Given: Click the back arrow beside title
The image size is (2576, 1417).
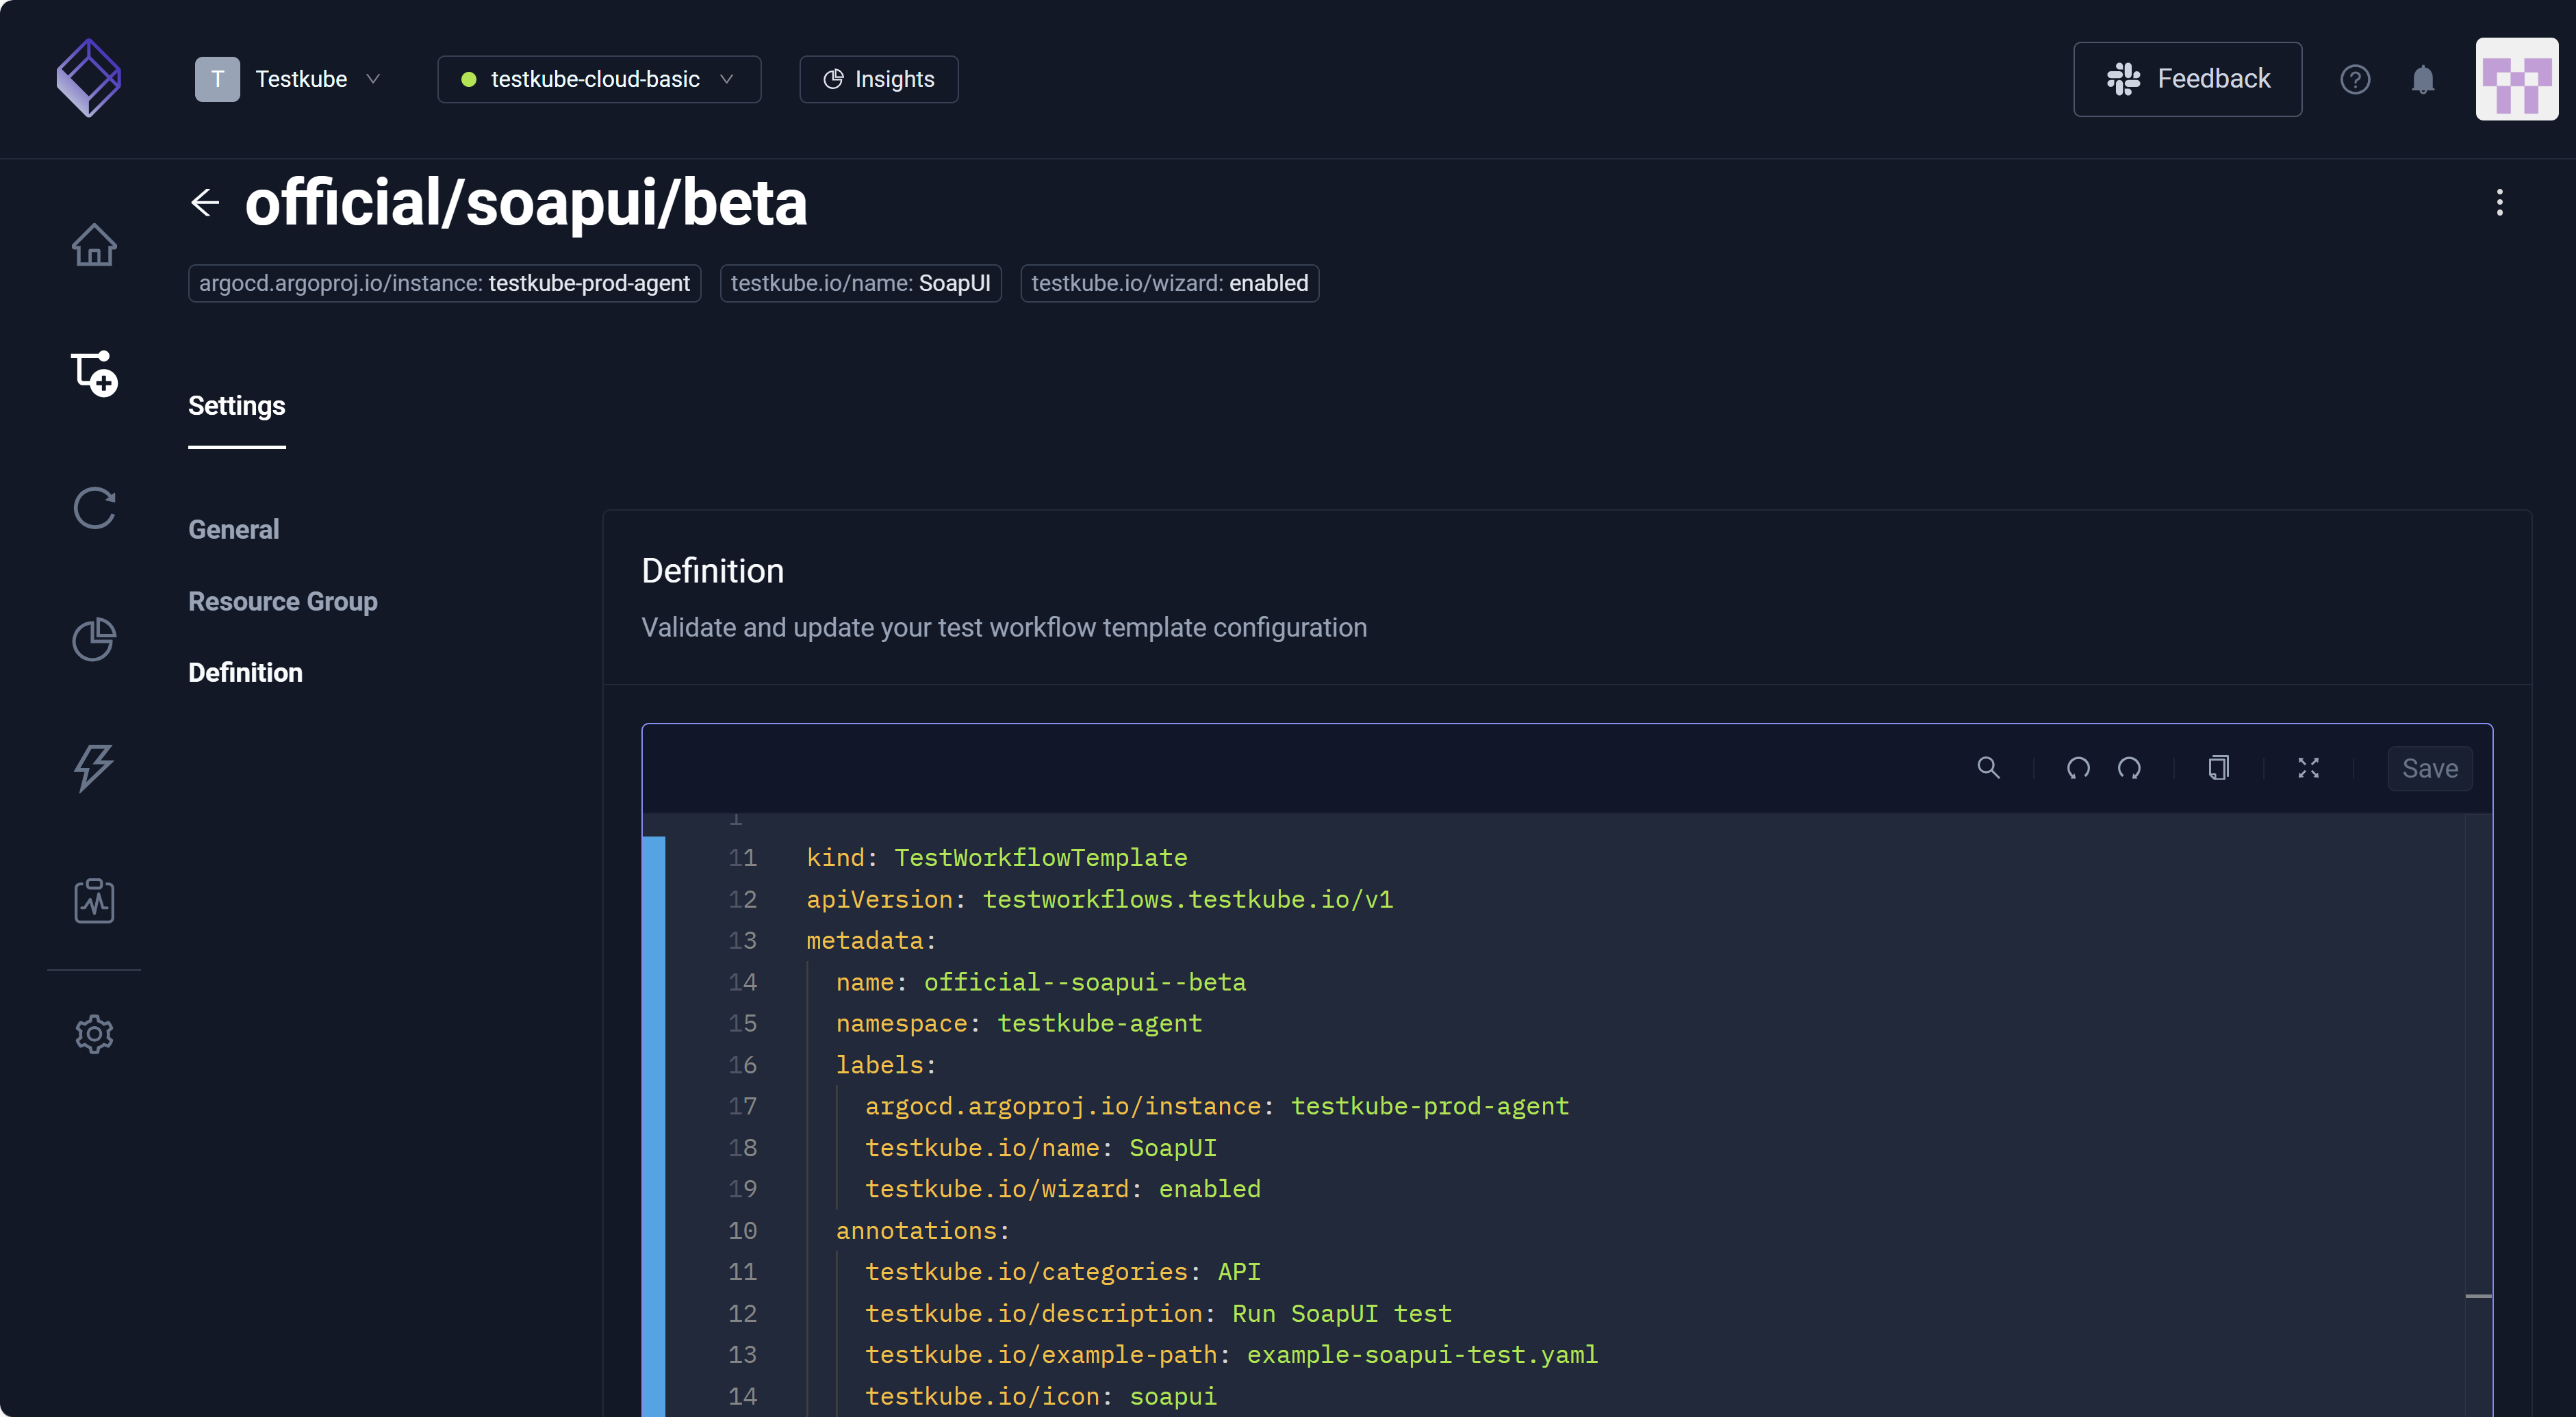Looking at the screenshot, I should [x=205, y=203].
